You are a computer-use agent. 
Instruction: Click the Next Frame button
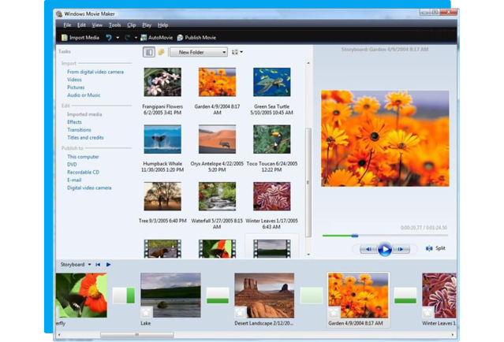click(401, 249)
